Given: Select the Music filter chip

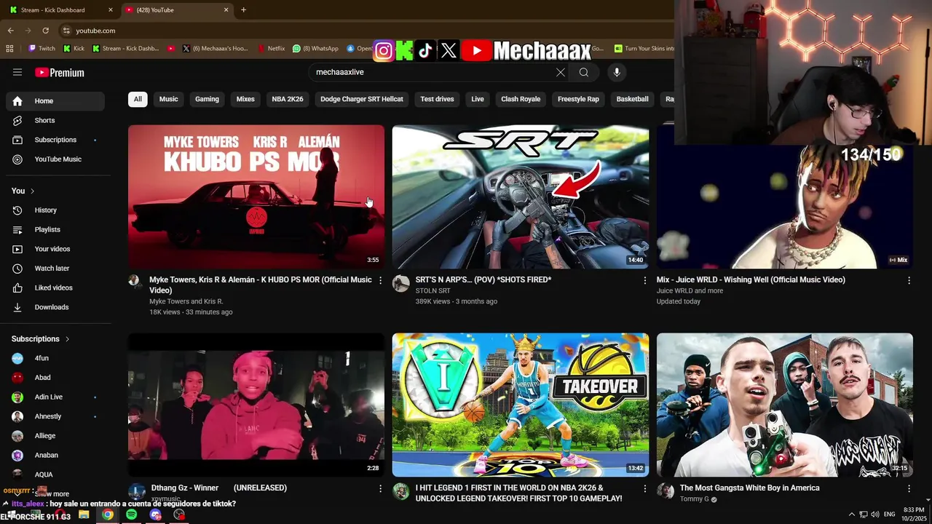Looking at the screenshot, I should tap(168, 99).
